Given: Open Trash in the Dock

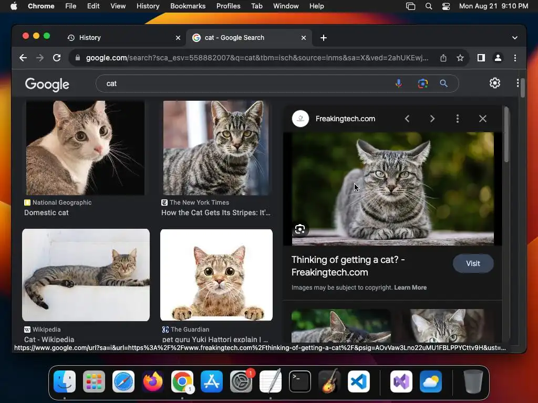Looking at the screenshot, I should click(x=473, y=381).
